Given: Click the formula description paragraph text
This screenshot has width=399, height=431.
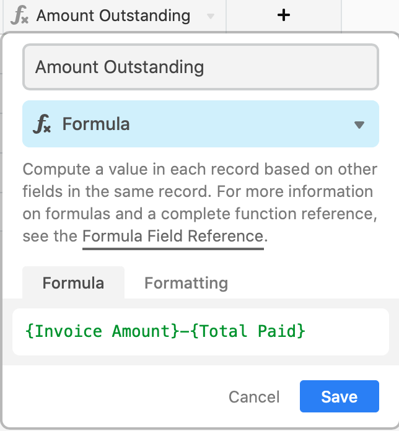Looking at the screenshot, I should tap(200, 202).
